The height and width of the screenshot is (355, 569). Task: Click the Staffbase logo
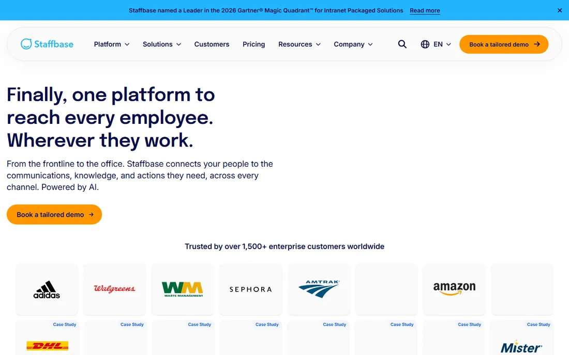click(x=47, y=44)
